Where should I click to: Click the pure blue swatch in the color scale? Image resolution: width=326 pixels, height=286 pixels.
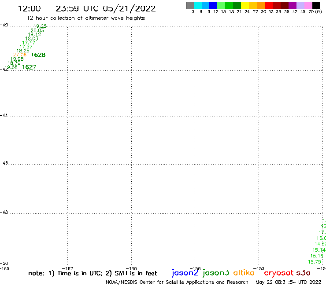tap(214, 5)
